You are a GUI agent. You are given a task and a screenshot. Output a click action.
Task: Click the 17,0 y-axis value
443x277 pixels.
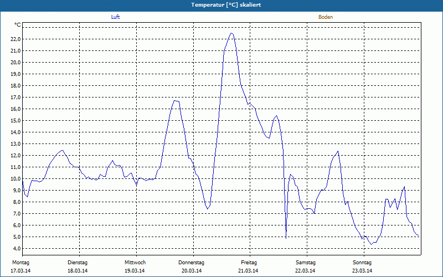pos(16,98)
